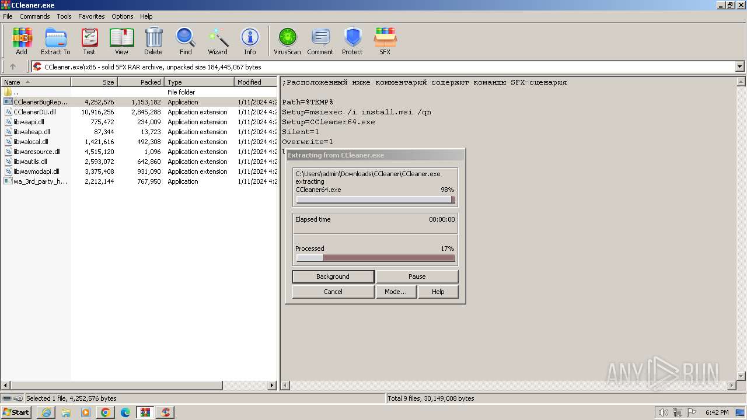747x420 pixels.
Task: Select libwaheap.dll in file list
Action: tap(139, 132)
